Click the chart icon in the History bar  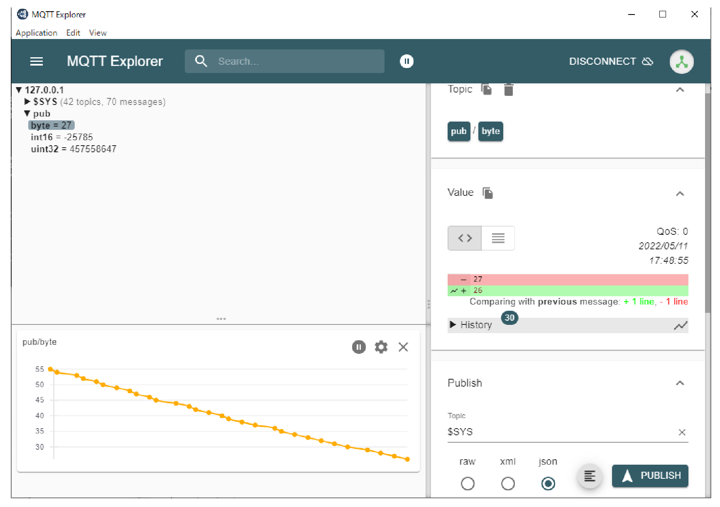680,326
